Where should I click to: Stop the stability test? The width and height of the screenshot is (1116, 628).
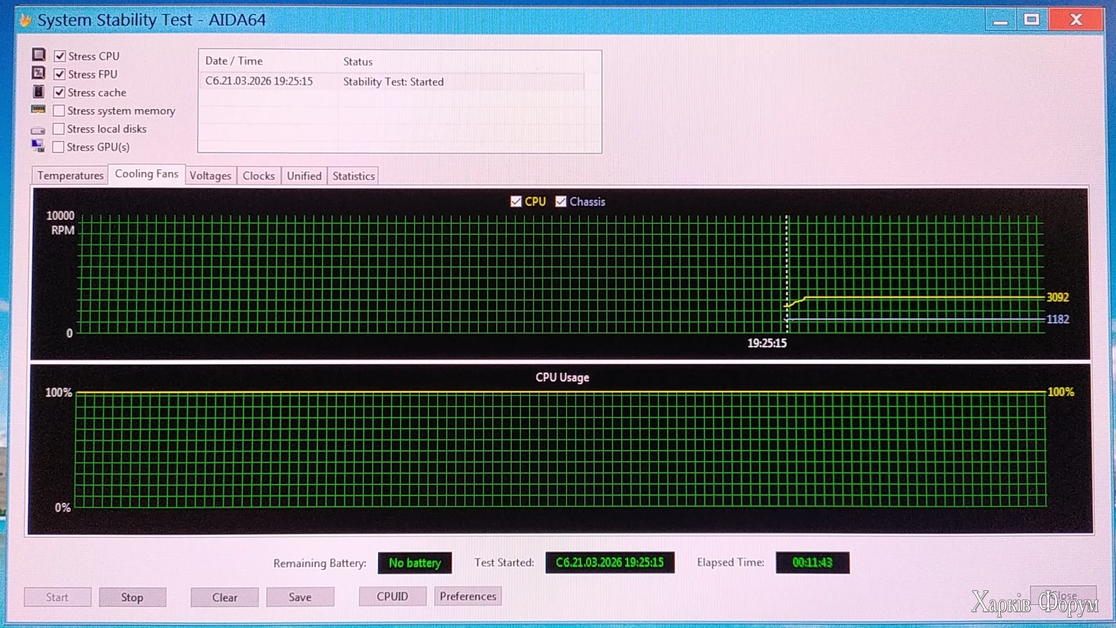133,597
